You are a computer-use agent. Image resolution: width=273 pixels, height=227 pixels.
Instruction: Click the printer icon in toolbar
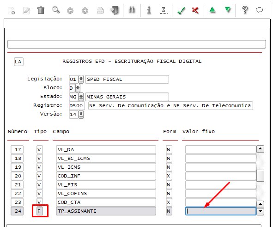click(x=100, y=11)
